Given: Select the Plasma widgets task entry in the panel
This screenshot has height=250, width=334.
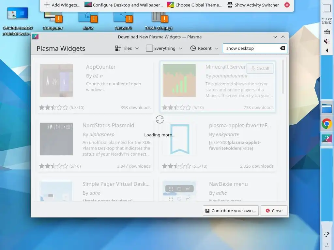Looking at the screenshot, I should pyautogui.click(x=326, y=139).
